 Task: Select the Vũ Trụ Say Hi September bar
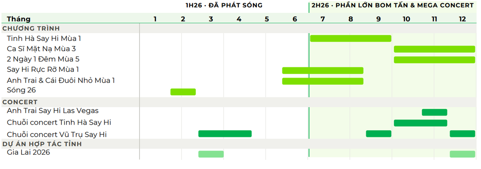click(x=379, y=134)
